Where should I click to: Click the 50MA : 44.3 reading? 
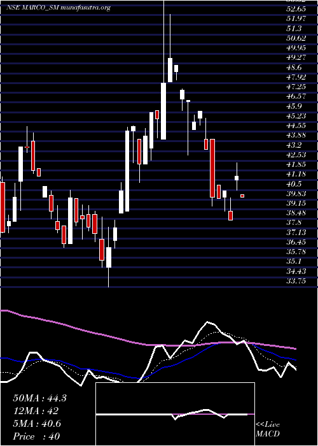point(39,398)
